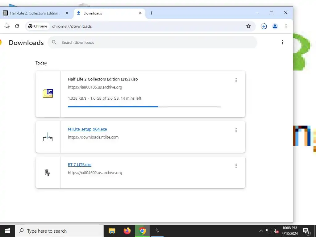
Task: Open a new tab with the plus button
Action: [x=152, y=13]
